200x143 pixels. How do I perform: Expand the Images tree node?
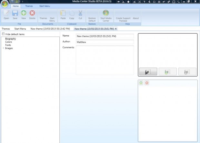(4, 48)
